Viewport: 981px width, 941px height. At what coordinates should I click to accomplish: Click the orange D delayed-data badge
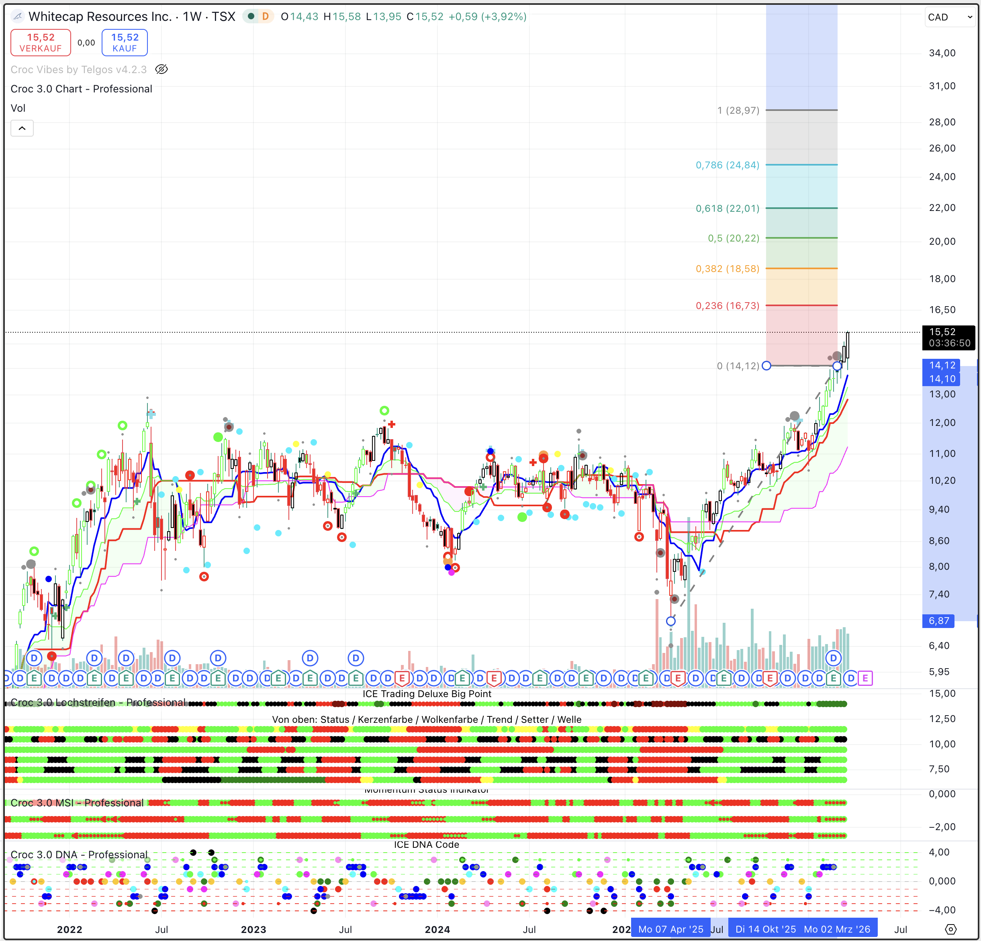click(x=265, y=16)
